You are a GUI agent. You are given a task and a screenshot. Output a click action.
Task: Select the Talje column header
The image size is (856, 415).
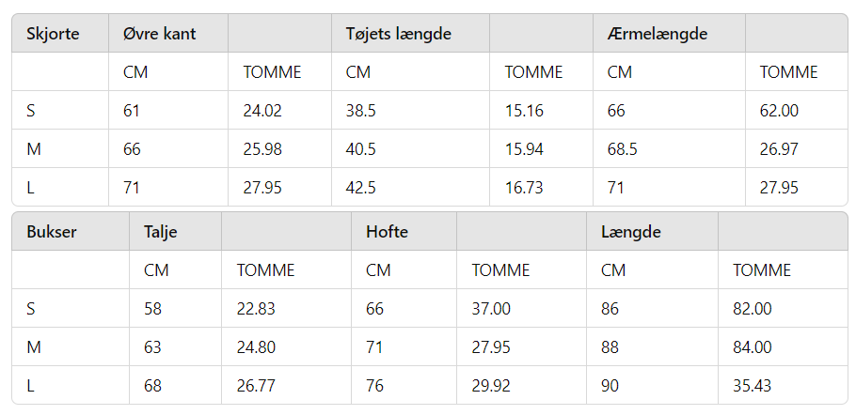tap(175, 232)
